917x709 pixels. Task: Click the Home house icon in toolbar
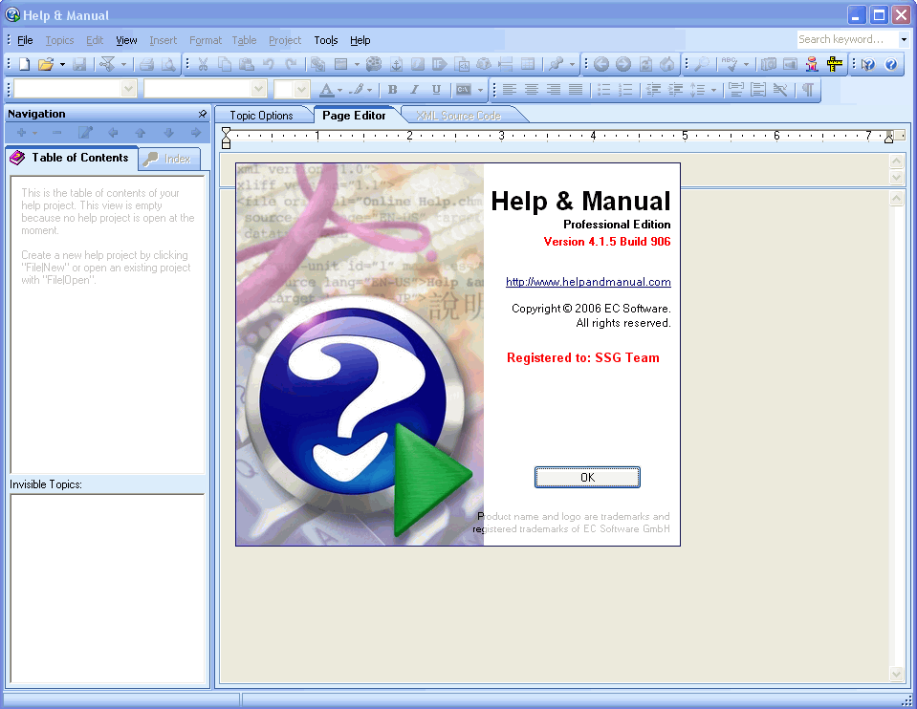tap(667, 64)
